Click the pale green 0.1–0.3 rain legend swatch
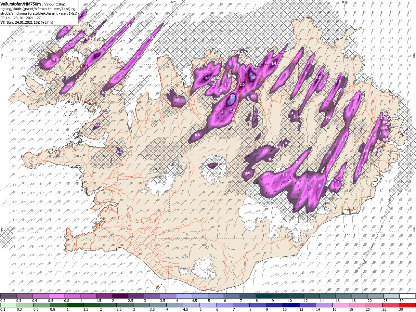The image size is (416, 312). tap(8, 305)
